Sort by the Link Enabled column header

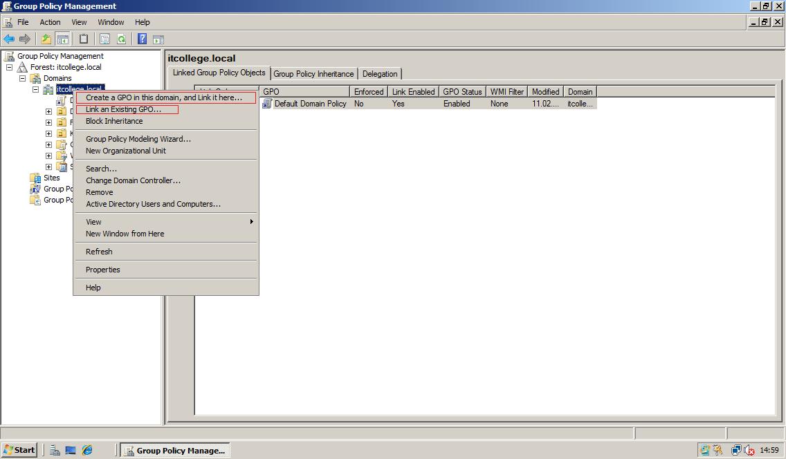pos(414,92)
